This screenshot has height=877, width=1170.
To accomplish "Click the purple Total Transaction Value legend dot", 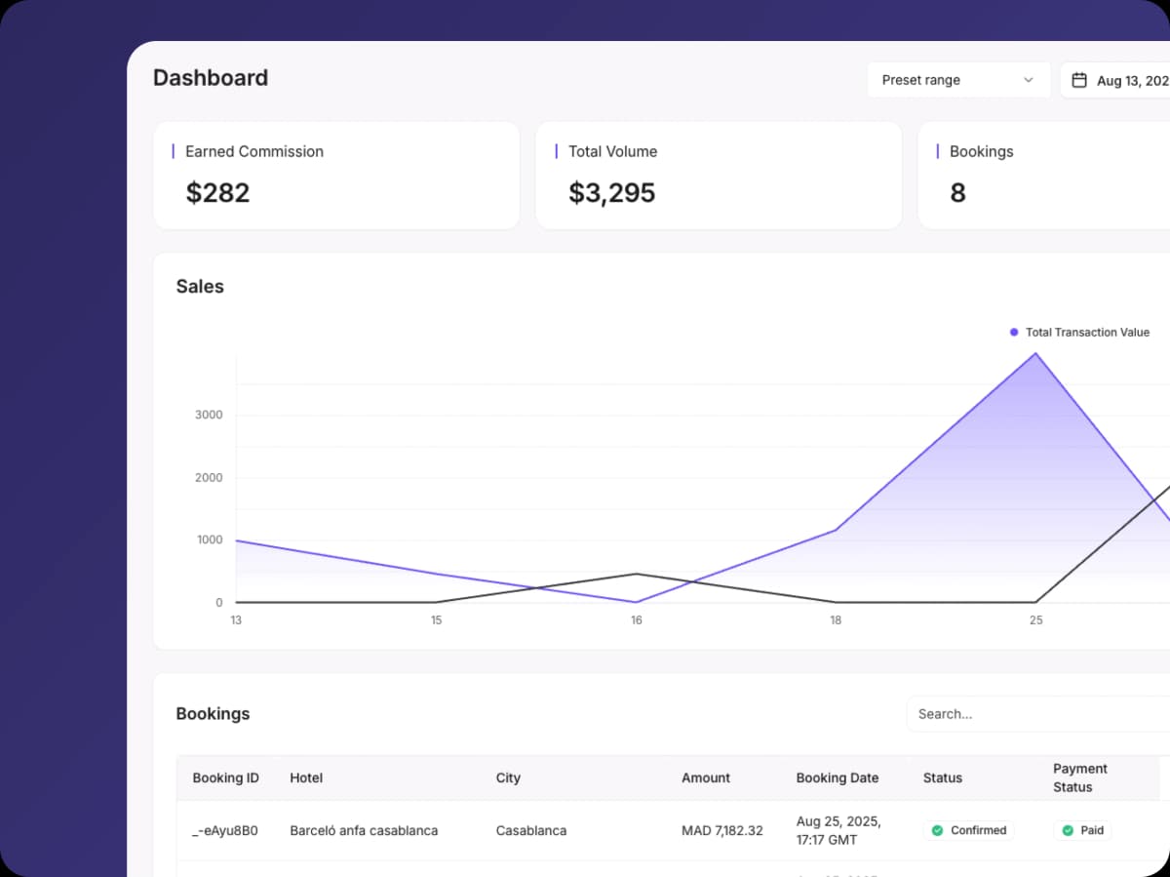I will coord(1014,333).
